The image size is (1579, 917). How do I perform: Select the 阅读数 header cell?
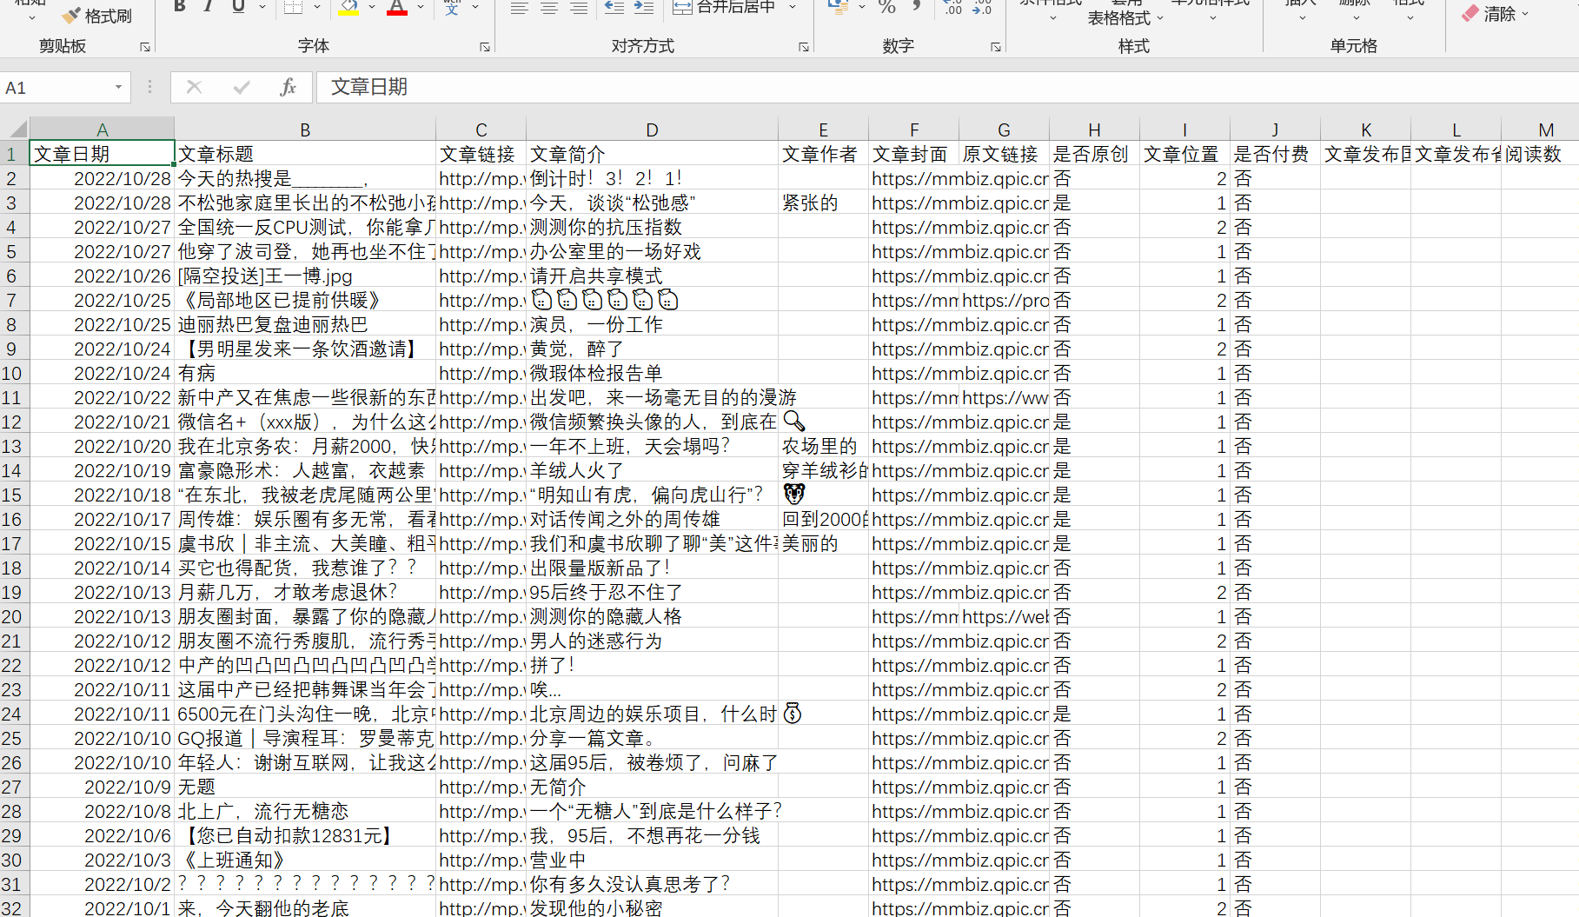click(x=1540, y=154)
